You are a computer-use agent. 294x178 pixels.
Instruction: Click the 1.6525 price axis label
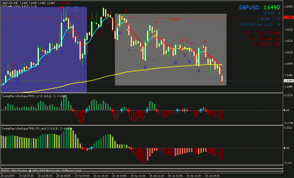pos(288,41)
